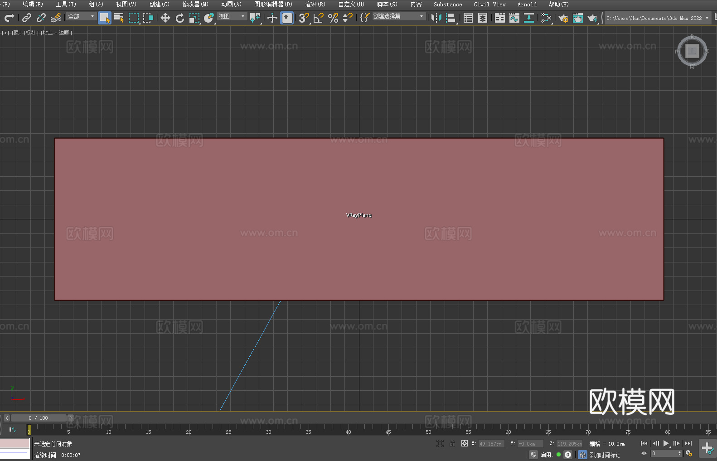The height and width of the screenshot is (461, 717).
Task: Click the pink object color swatch
Action: [x=15, y=443]
